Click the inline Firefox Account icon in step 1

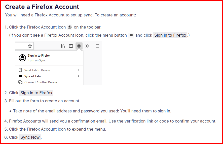[x=70, y=27]
